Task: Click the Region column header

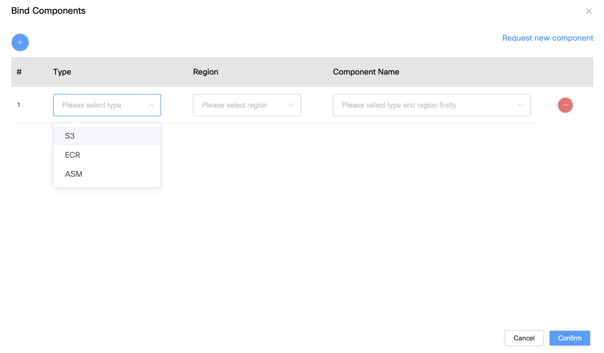Action: [205, 72]
